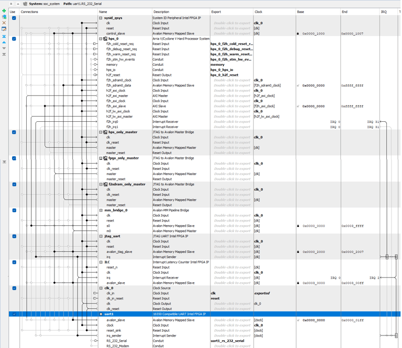Click the blue Move to top icon
The width and height of the screenshot is (402, 348).
[4, 37]
